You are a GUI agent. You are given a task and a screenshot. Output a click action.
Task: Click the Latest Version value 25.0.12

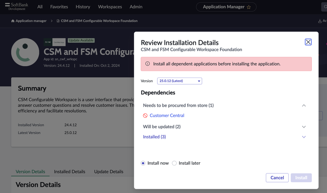pos(71,133)
